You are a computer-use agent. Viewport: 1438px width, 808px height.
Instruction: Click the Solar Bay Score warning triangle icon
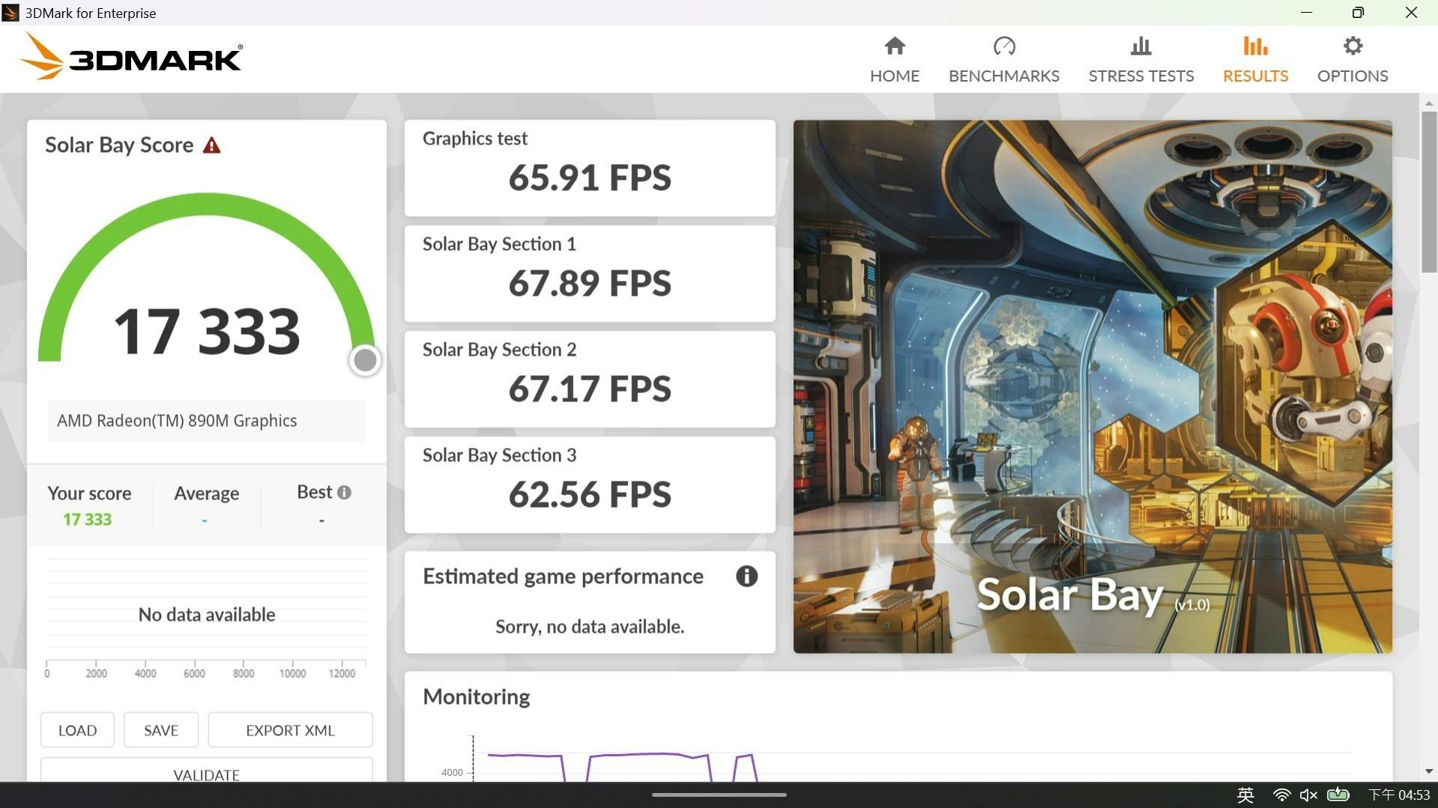click(212, 145)
